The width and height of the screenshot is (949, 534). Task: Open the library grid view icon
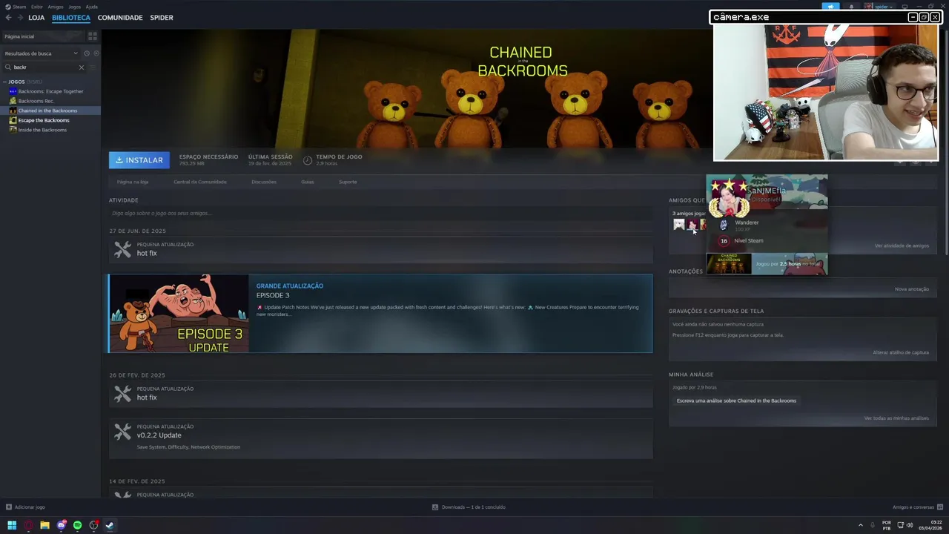93,36
